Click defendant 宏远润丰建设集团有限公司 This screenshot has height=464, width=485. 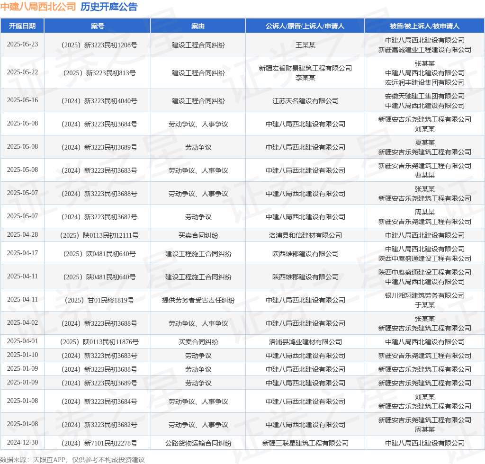point(425,82)
